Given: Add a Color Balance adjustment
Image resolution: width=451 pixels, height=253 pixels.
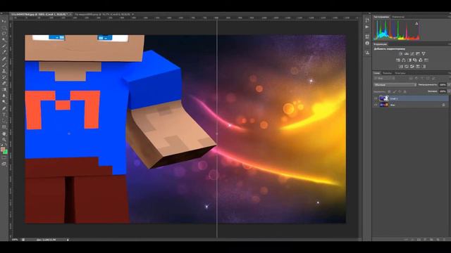Looking at the screenshot, I should (404, 60).
